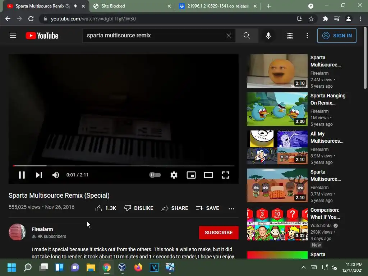368x276 pixels.
Task: Open the 3.7M views Sparta Multisource thumbnail
Action: tap(277, 185)
